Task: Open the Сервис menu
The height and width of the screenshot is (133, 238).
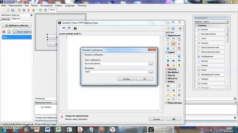Action: point(58,6)
